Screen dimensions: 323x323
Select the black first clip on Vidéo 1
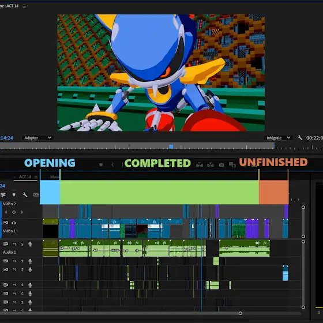[x=51, y=228]
